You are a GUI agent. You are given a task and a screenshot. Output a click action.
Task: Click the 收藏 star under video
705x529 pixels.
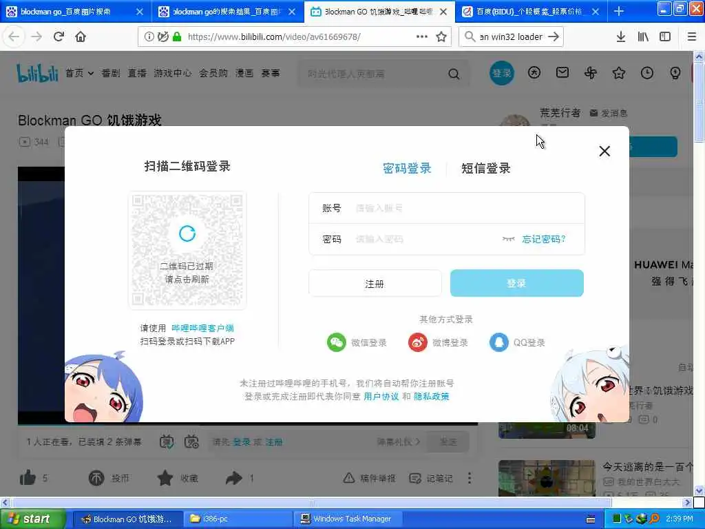pyautogui.click(x=165, y=478)
